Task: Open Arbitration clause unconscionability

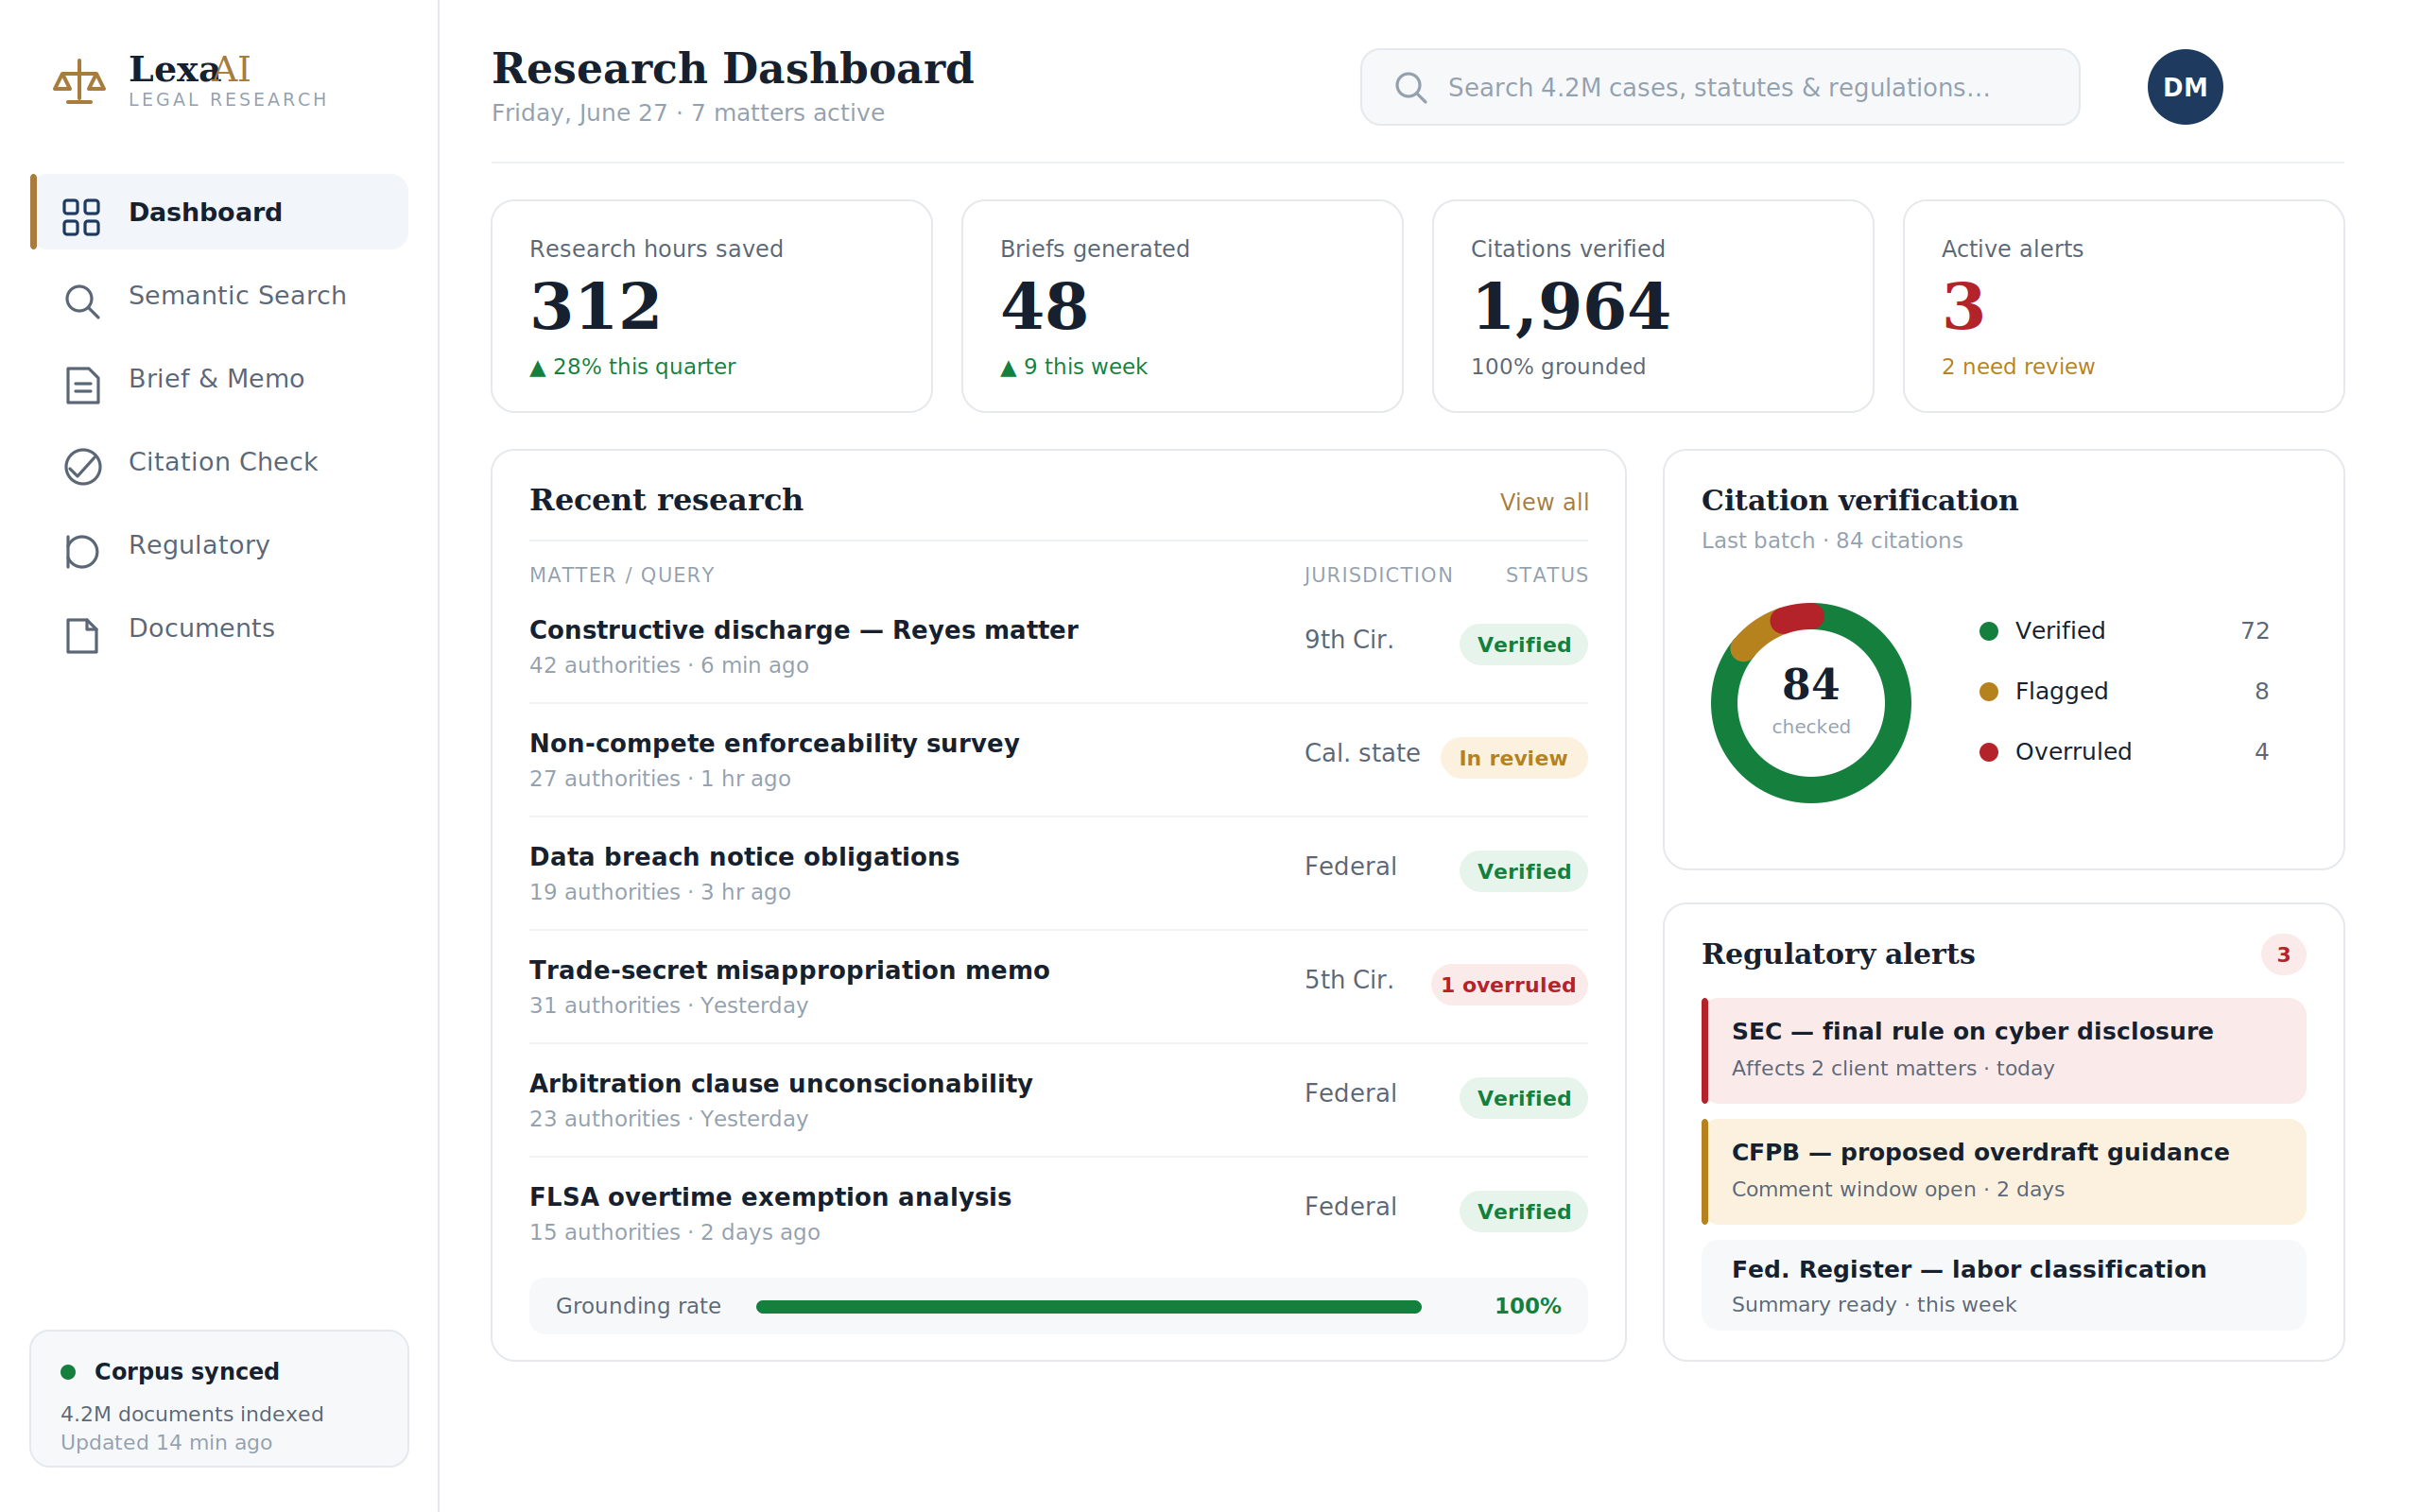Action: tap(781, 1084)
